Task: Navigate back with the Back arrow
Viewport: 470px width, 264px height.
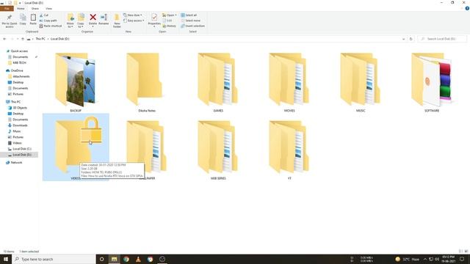Action: (4, 39)
